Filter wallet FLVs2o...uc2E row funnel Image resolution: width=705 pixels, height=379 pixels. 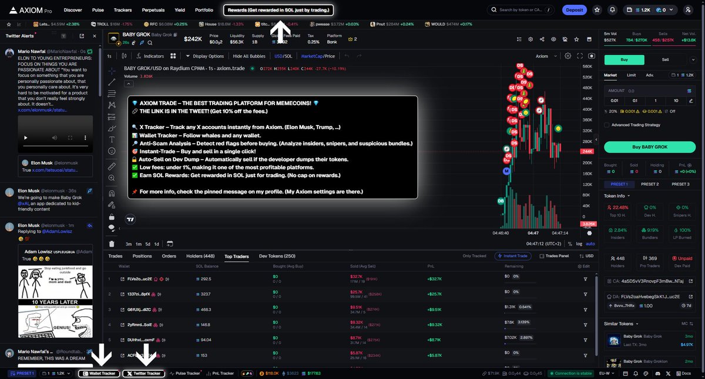tap(585, 279)
